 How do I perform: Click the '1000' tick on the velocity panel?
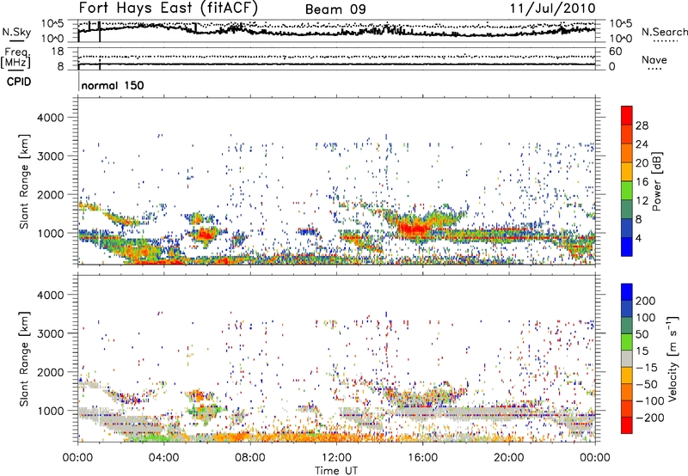(x=50, y=411)
